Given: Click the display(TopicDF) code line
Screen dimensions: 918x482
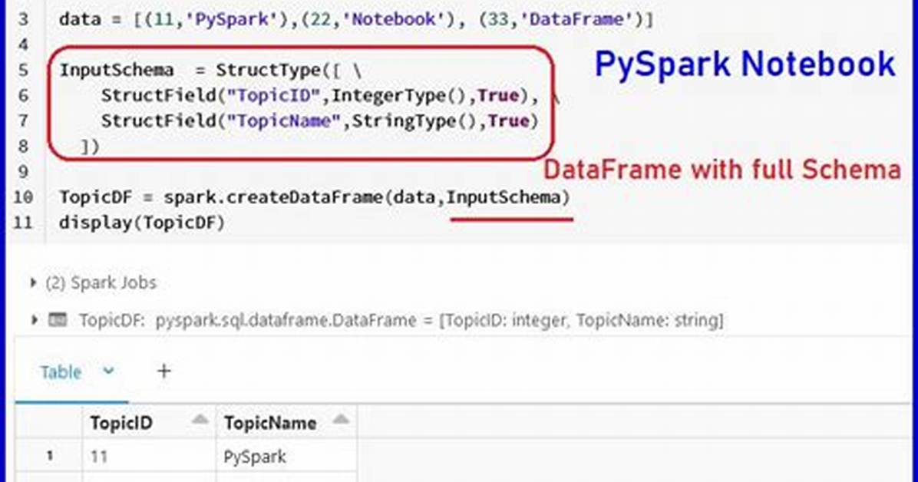Looking at the screenshot, I should click(x=142, y=223).
